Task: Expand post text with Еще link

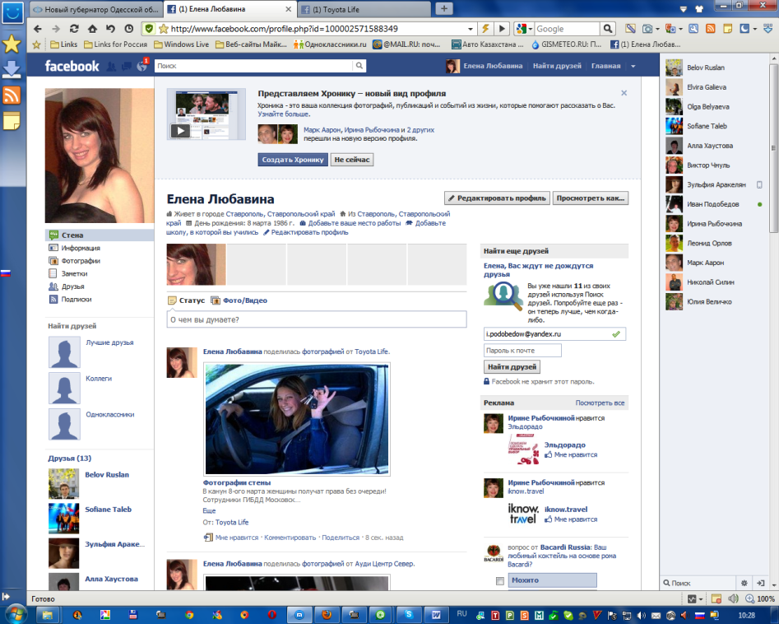Action: [x=209, y=510]
